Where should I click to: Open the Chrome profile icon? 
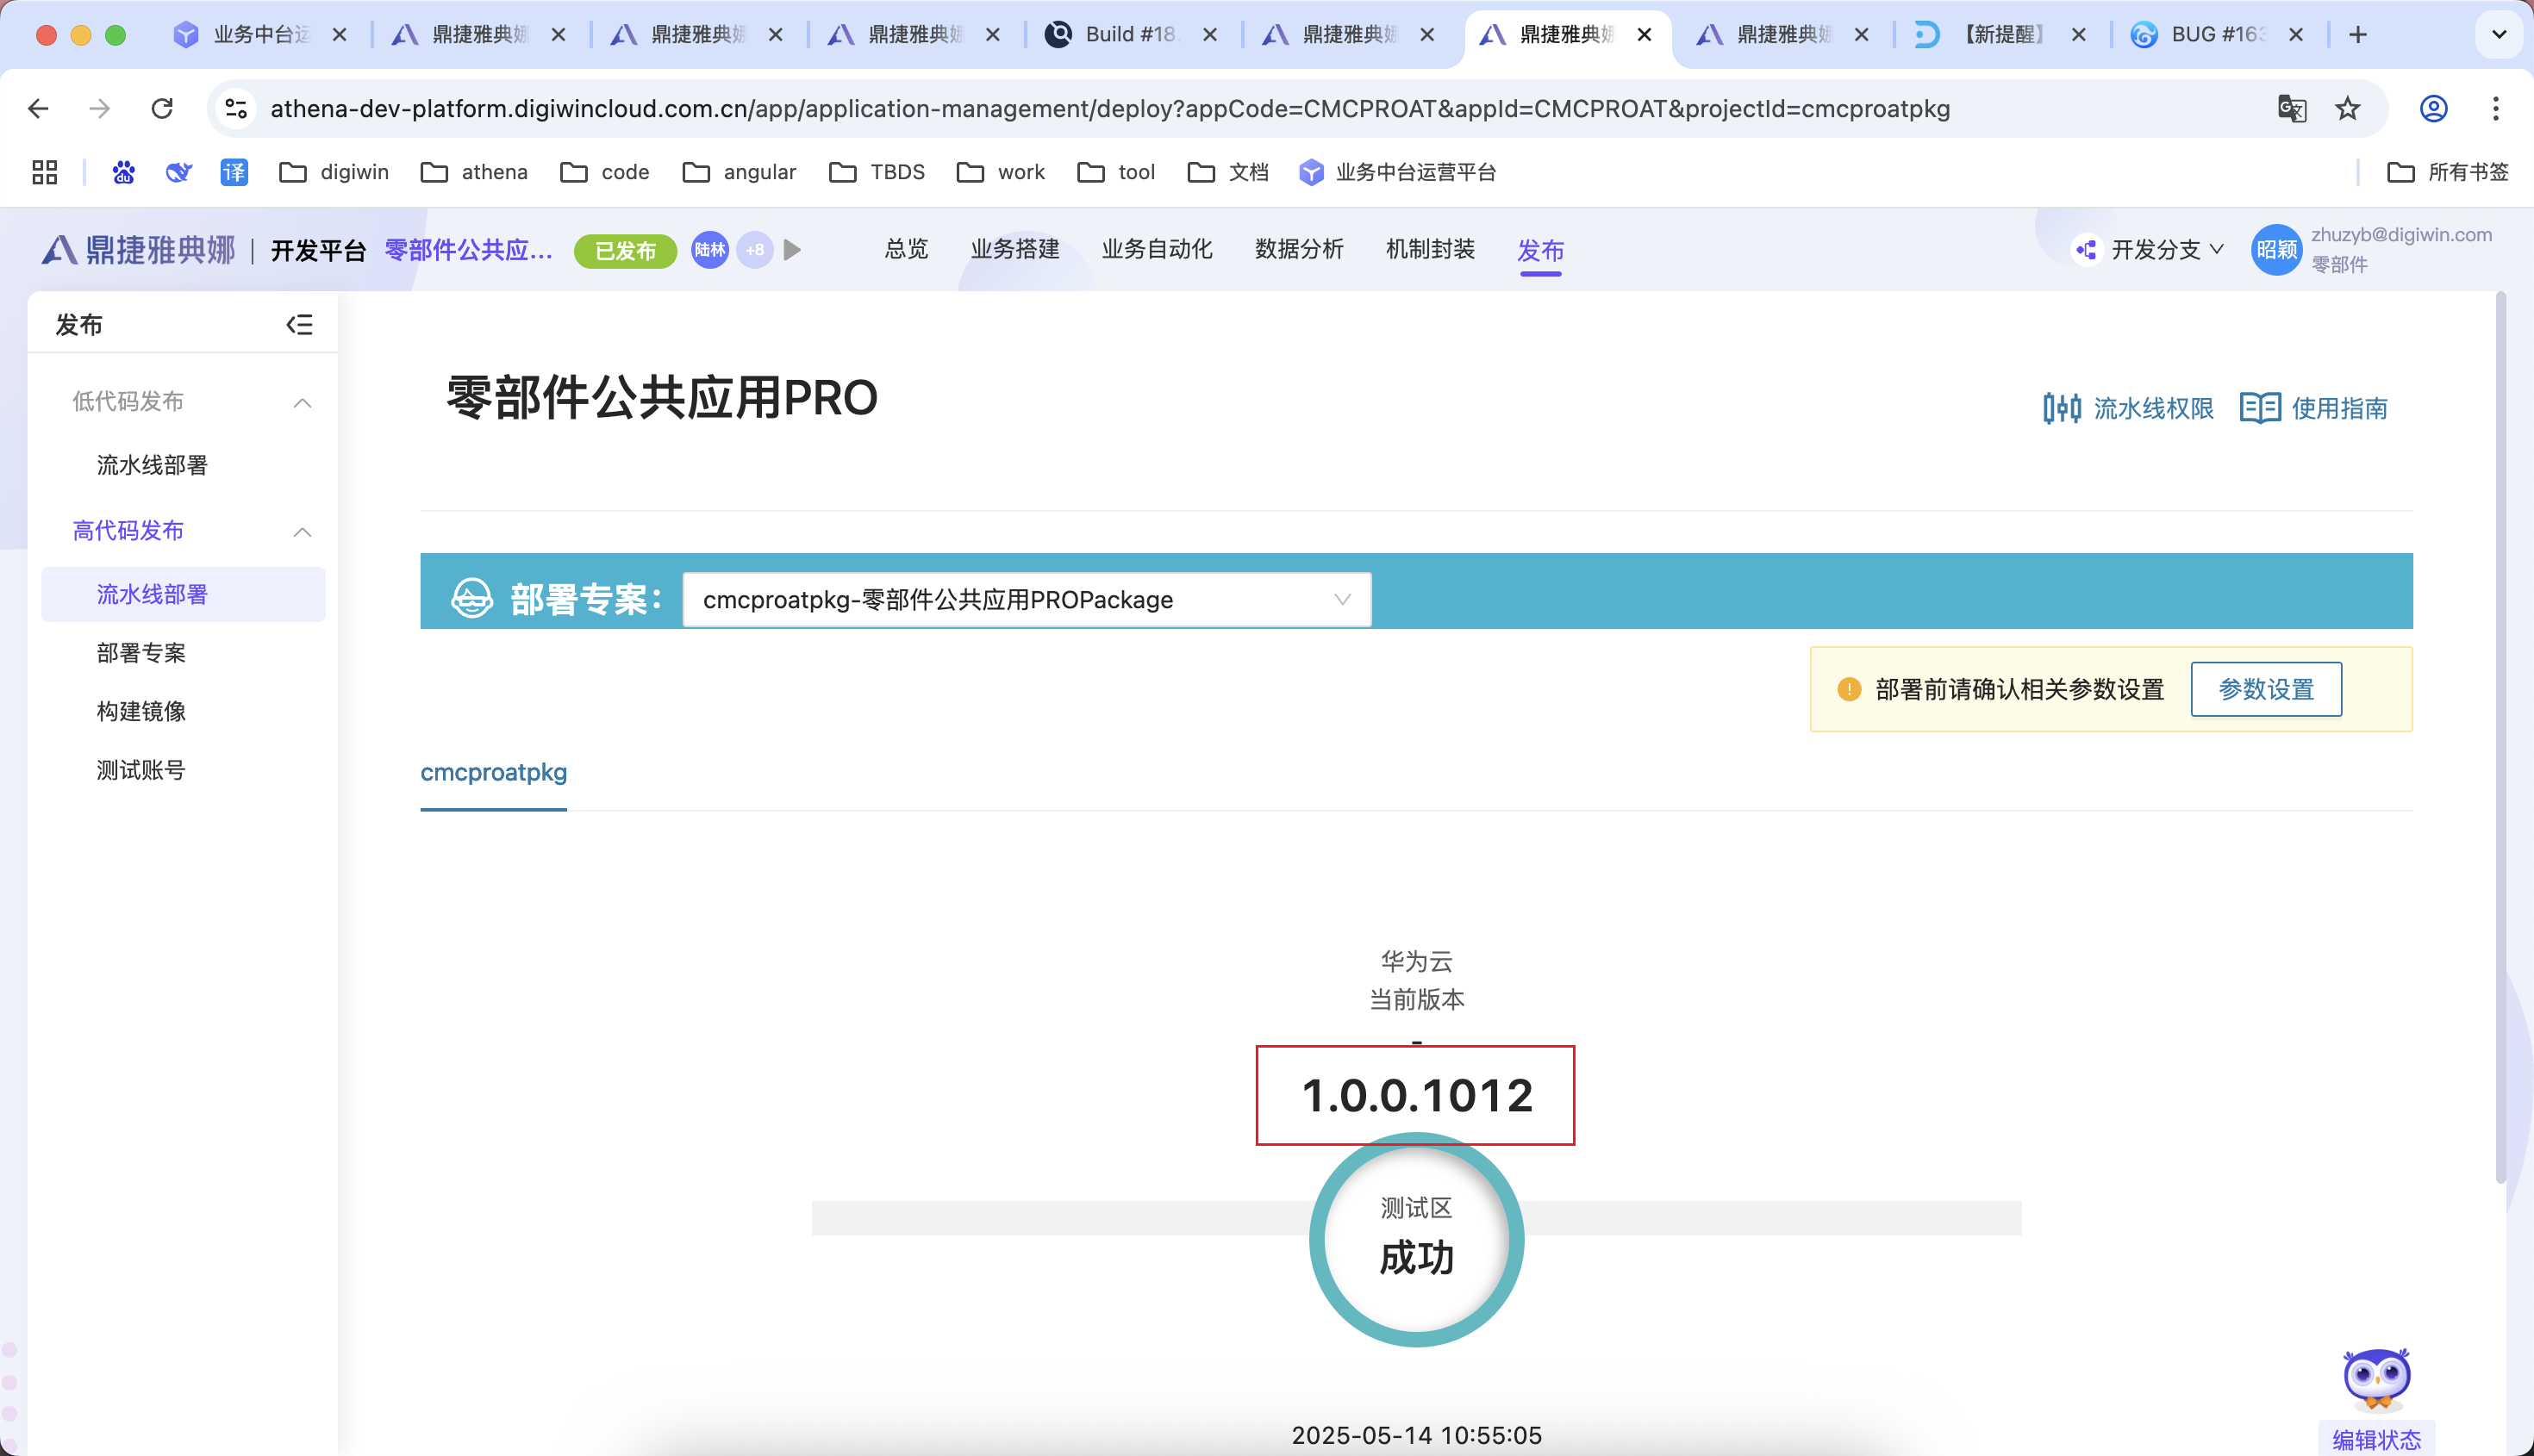(x=2434, y=108)
